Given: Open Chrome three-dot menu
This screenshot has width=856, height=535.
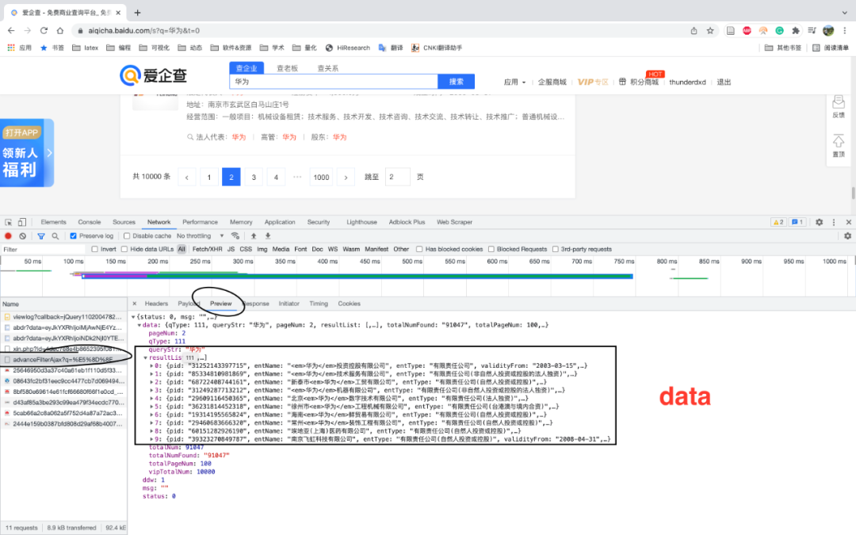Looking at the screenshot, I should click(845, 31).
